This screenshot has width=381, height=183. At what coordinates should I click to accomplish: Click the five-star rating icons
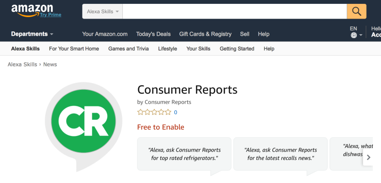tap(154, 112)
